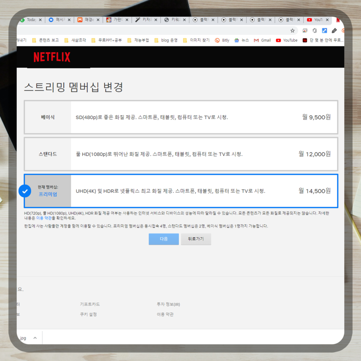Open the 무료PPT+공부 bookmark folder
The image size is (361, 361).
point(106,40)
